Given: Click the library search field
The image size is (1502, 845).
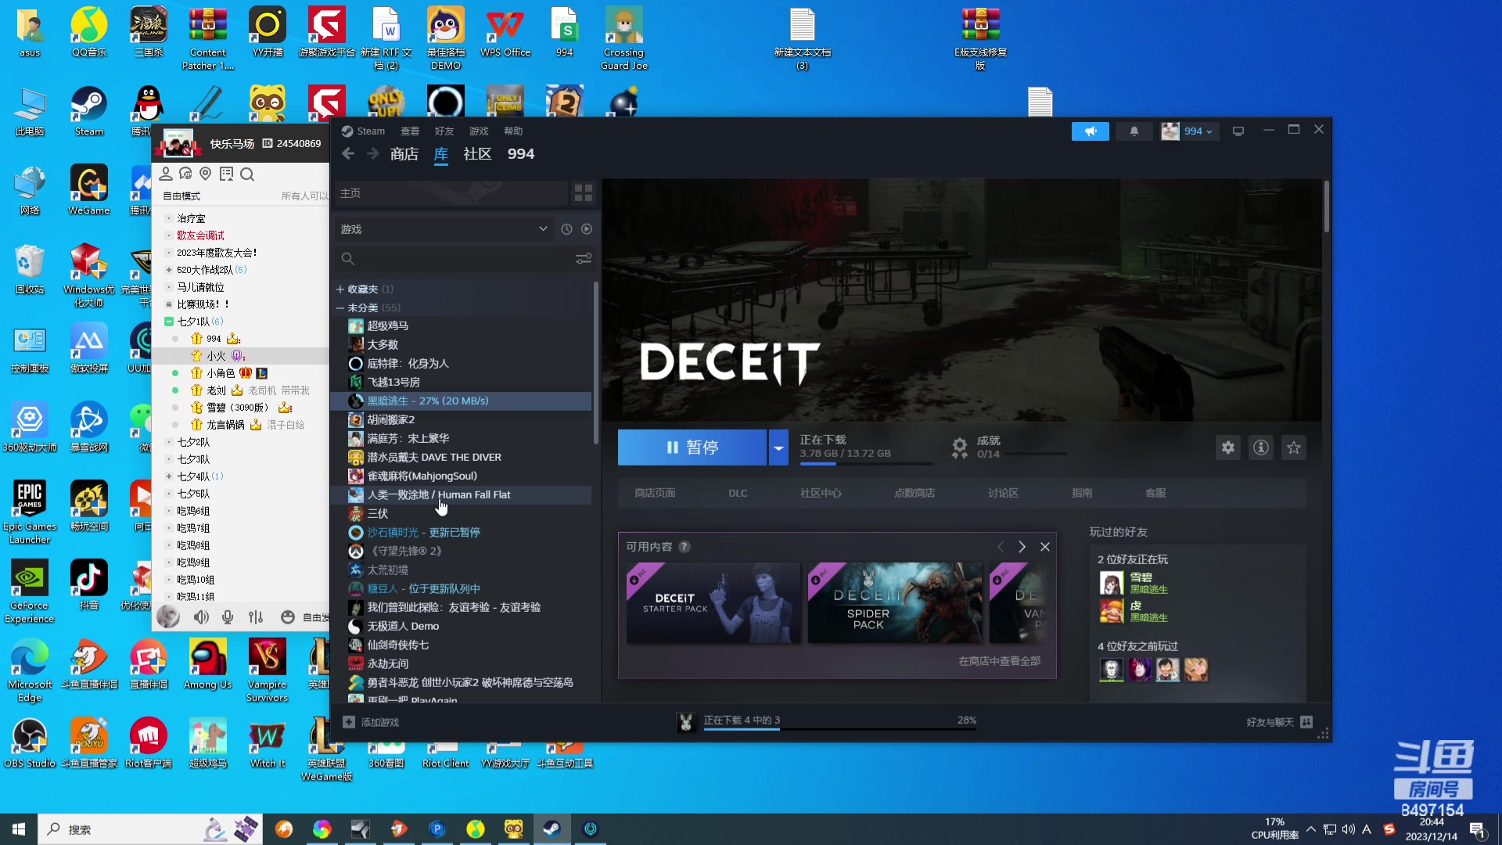Looking at the screenshot, I should click(462, 258).
